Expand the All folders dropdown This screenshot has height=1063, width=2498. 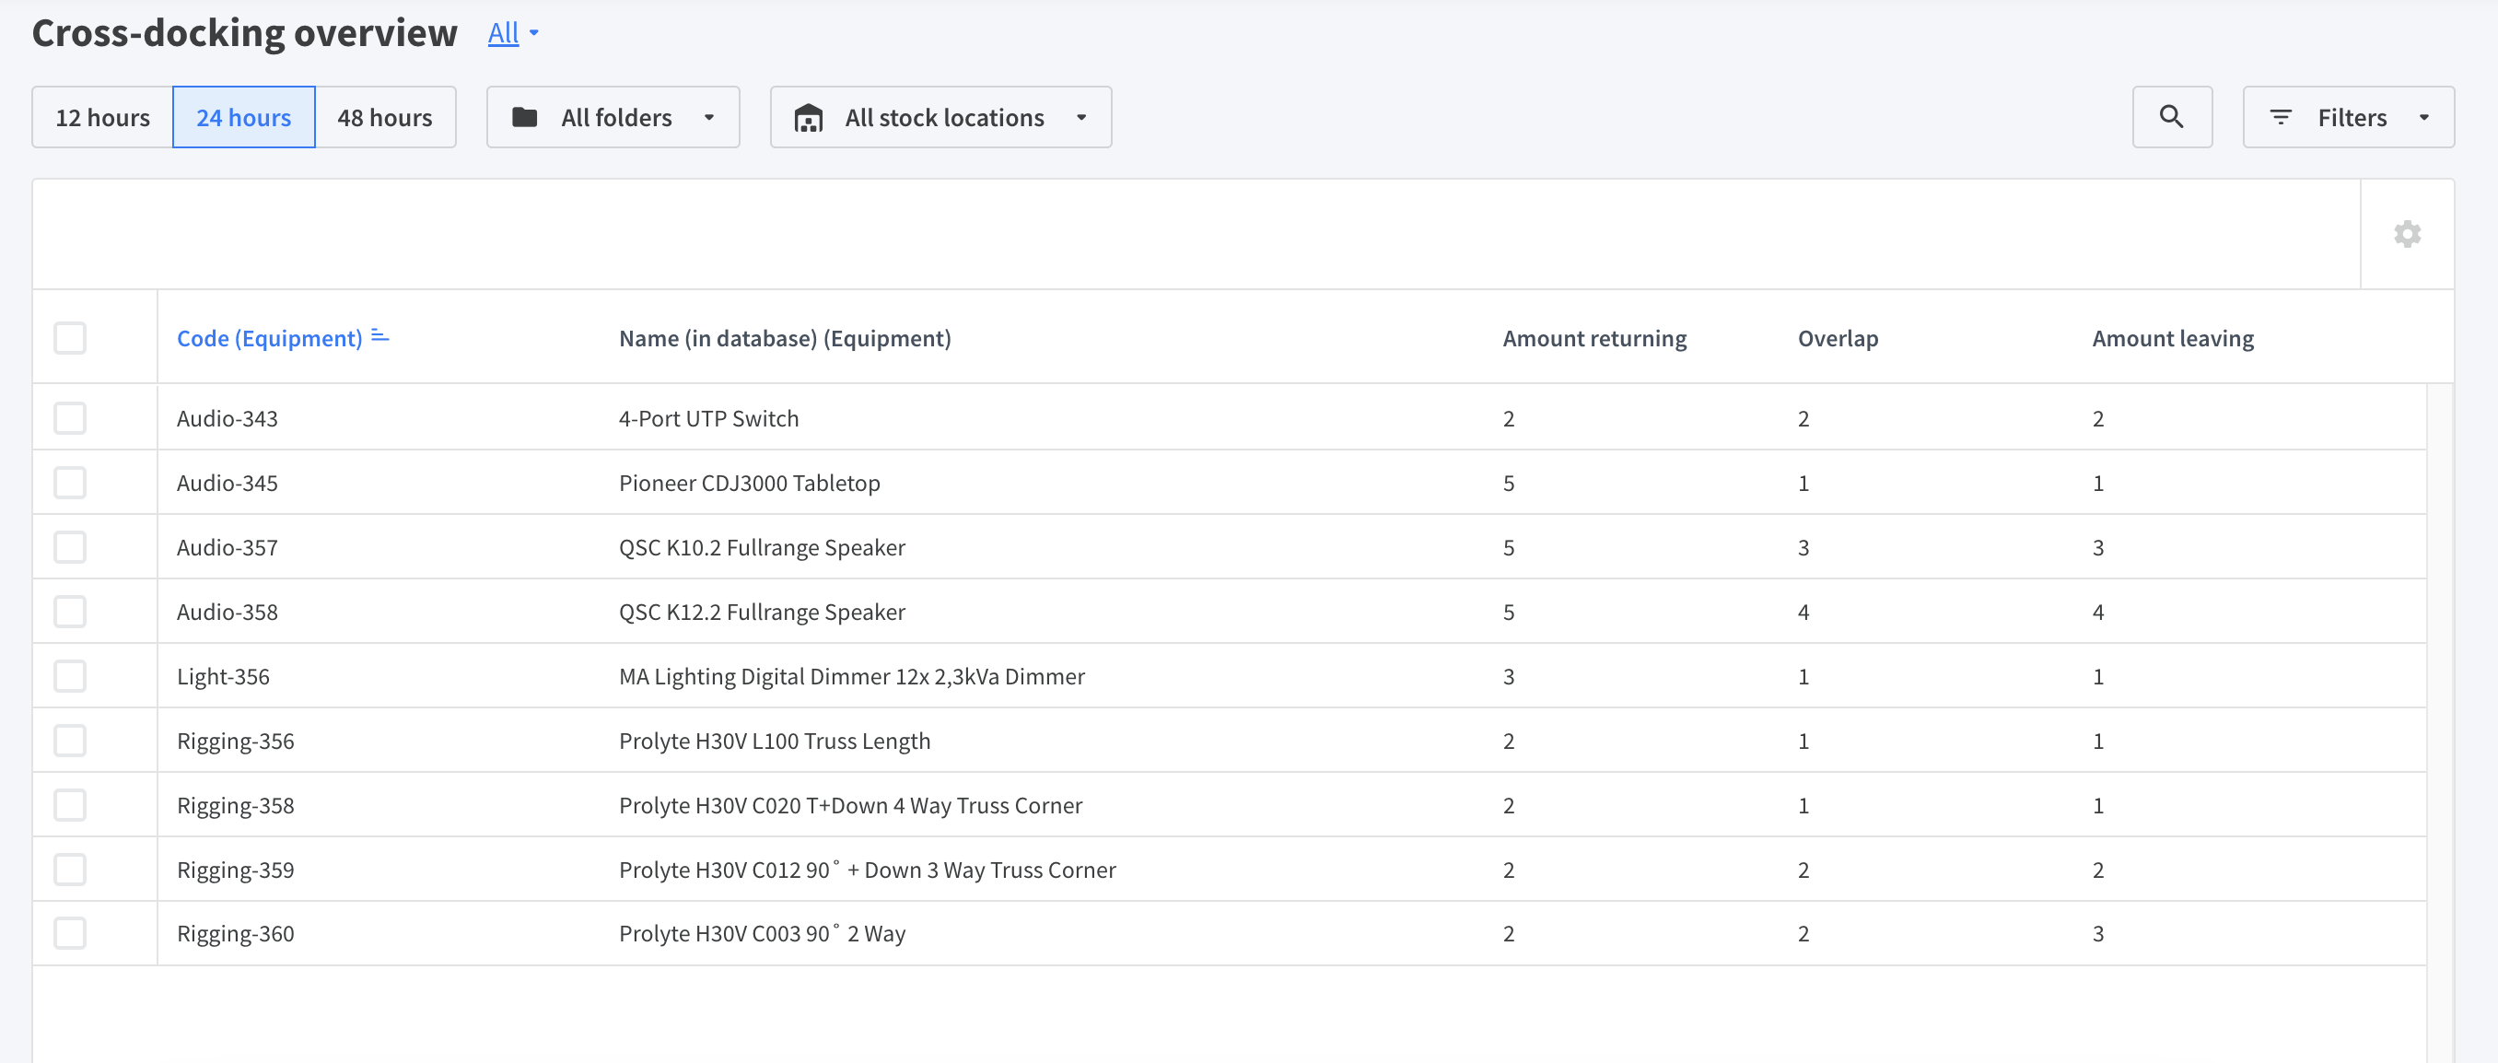click(x=613, y=117)
